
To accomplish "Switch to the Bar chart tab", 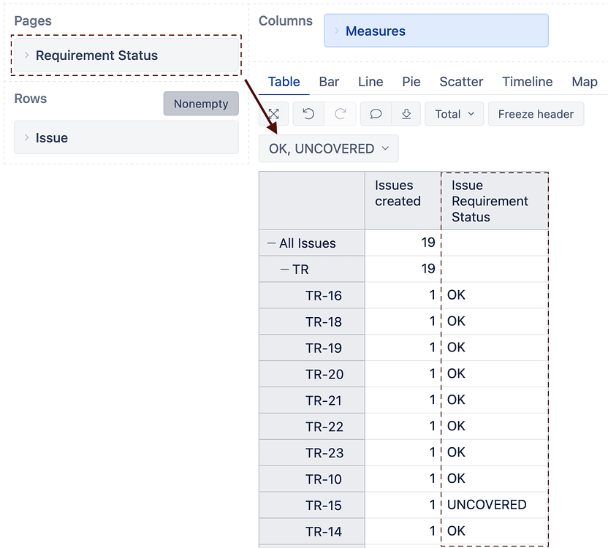I will [x=329, y=82].
